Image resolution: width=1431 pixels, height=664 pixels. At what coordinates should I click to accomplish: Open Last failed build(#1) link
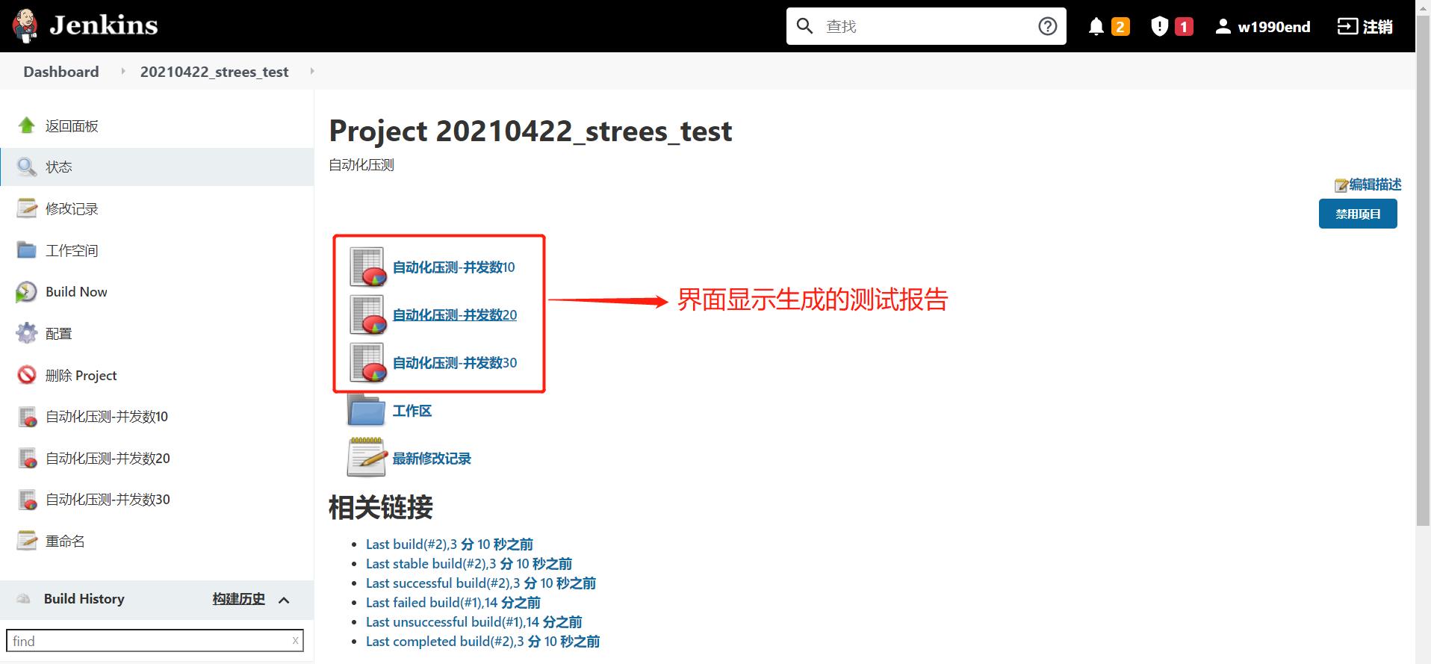coord(453,603)
